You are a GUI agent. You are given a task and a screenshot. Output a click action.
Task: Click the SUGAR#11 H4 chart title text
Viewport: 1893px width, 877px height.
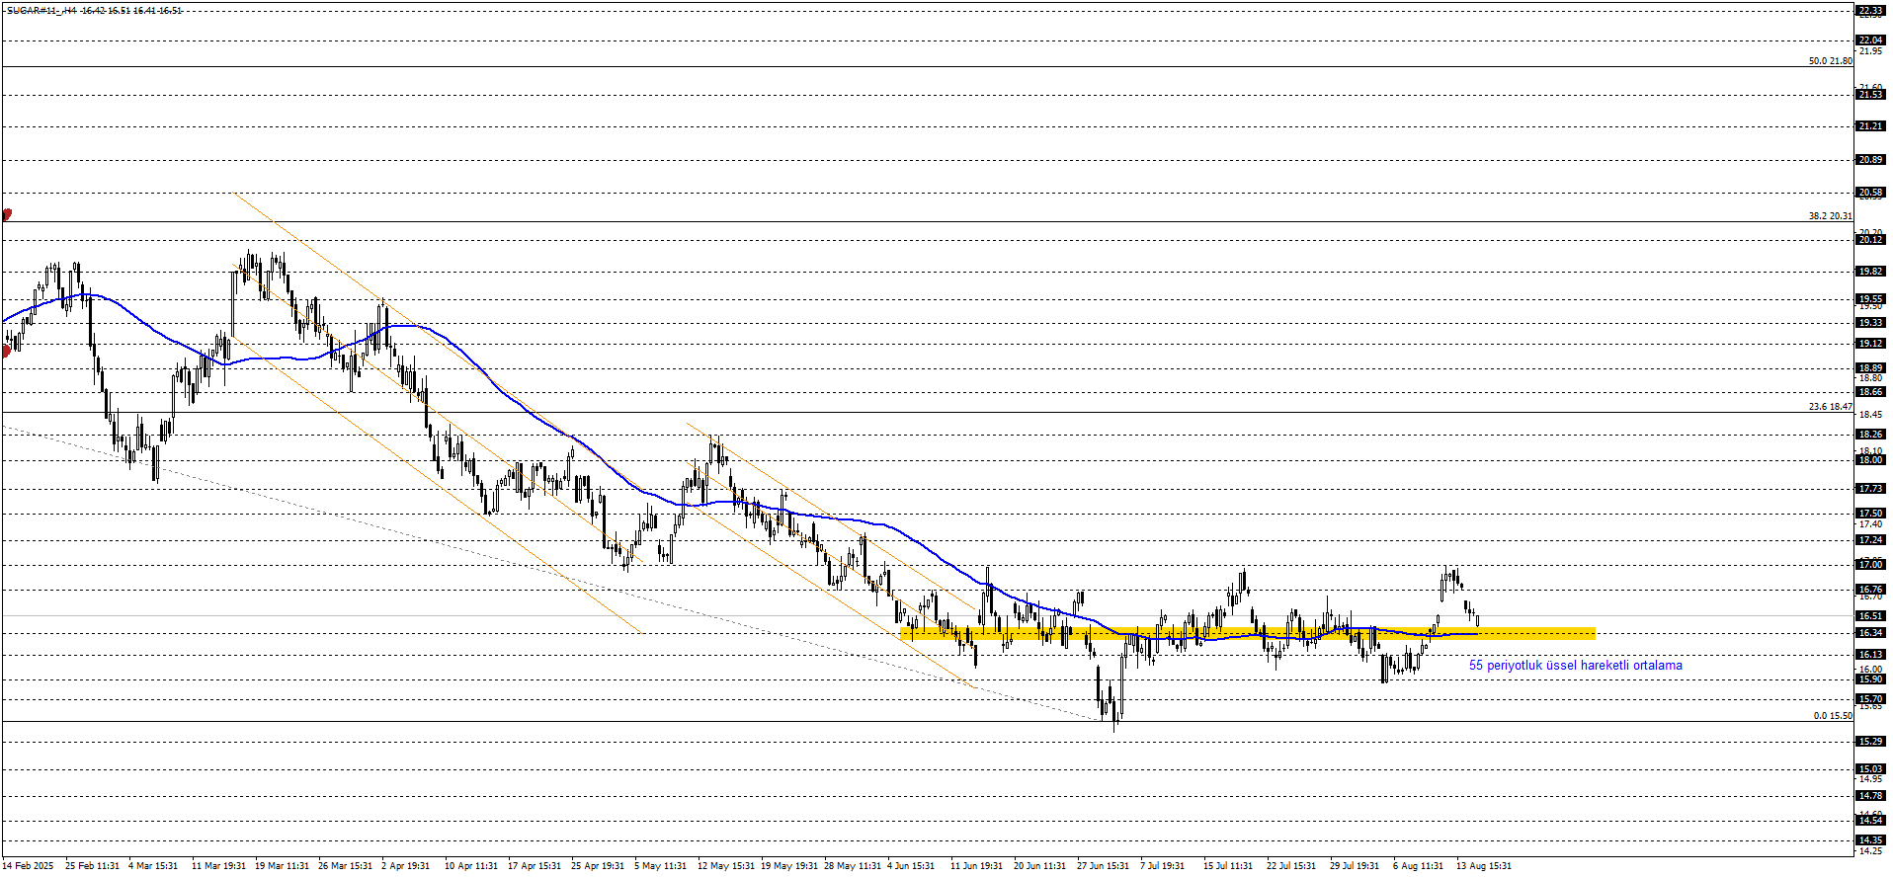[94, 10]
